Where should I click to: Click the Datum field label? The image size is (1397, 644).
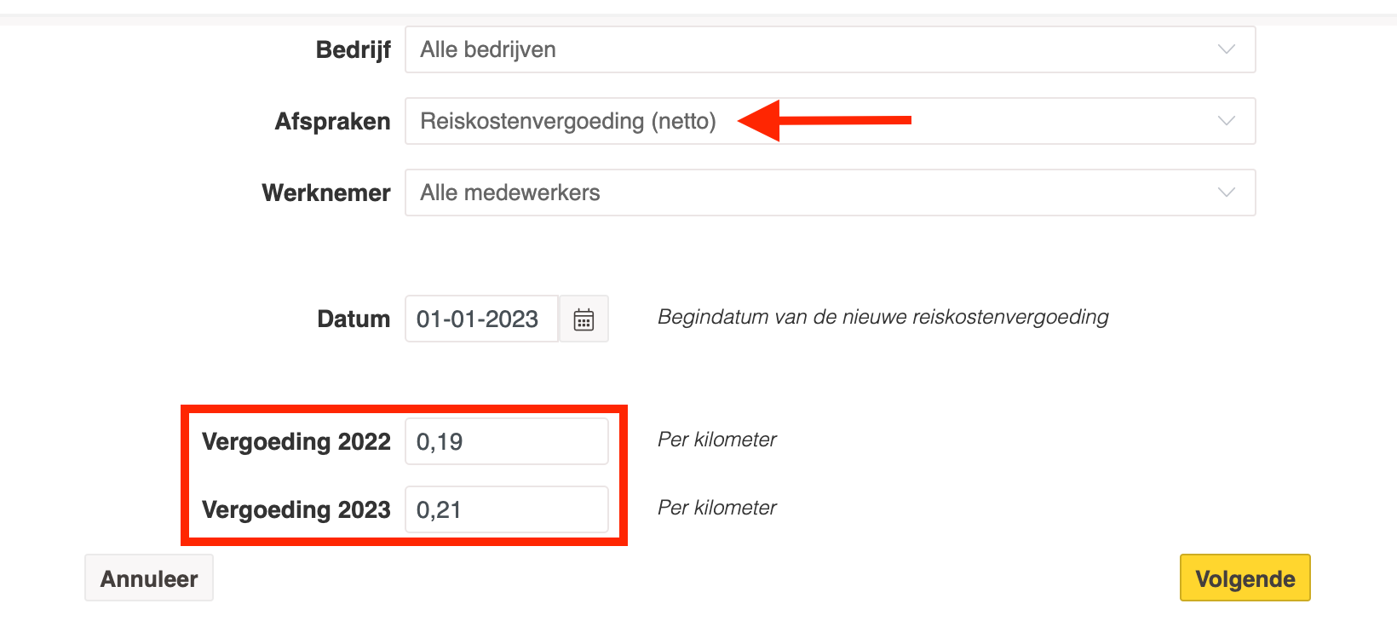pyautogui.click(x=354, y=319)
